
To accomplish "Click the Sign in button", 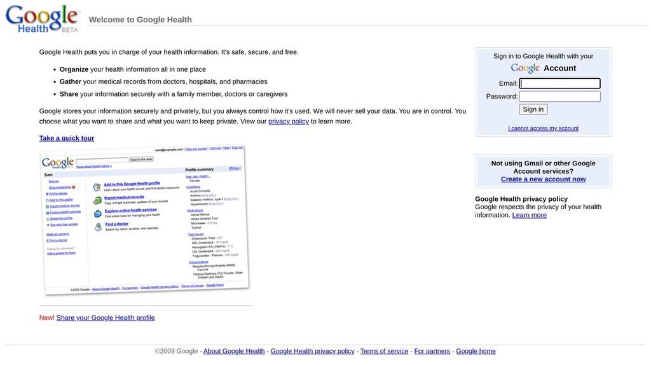I will (x=533, y=109).
